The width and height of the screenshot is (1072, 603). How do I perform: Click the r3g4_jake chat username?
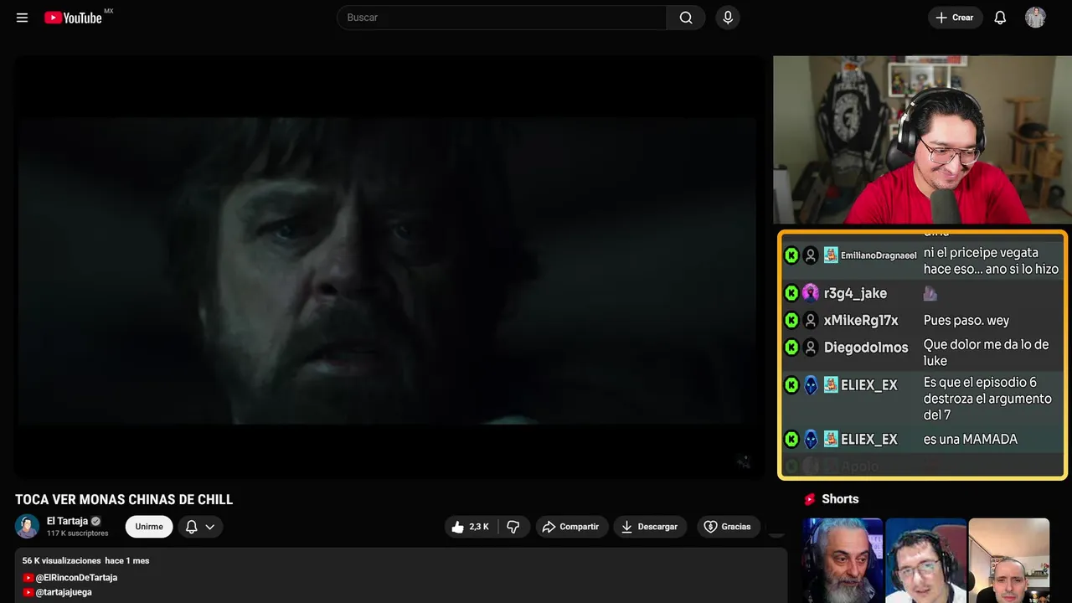point(855,293)
